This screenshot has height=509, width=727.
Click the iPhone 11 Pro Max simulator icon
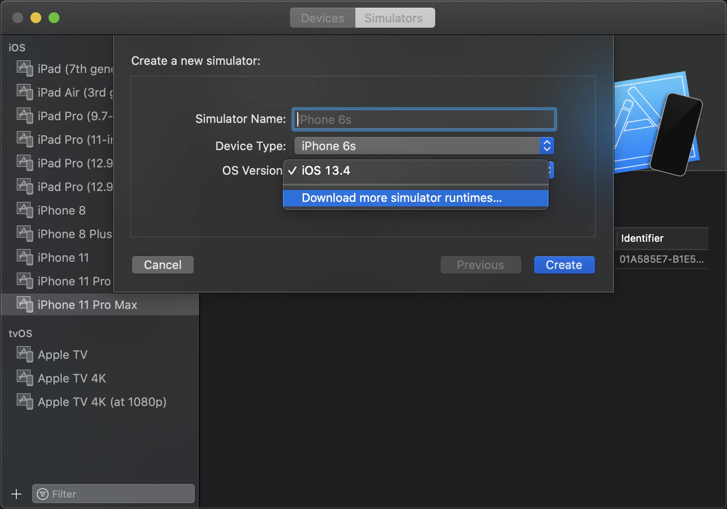coord(25,305)
